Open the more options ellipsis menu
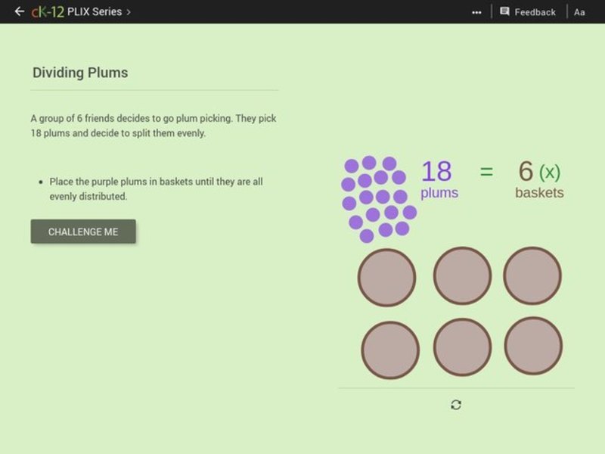 click(477, 11)
